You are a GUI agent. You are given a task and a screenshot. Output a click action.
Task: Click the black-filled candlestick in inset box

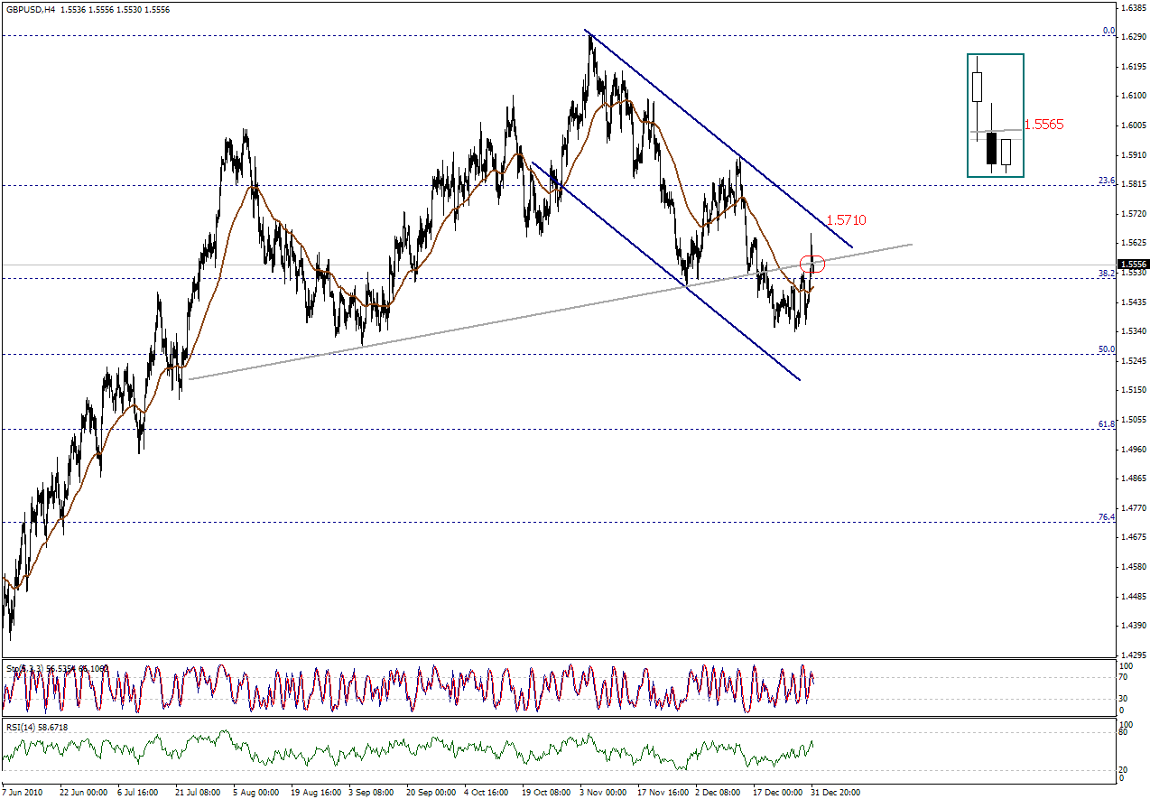tap(991, 146)
